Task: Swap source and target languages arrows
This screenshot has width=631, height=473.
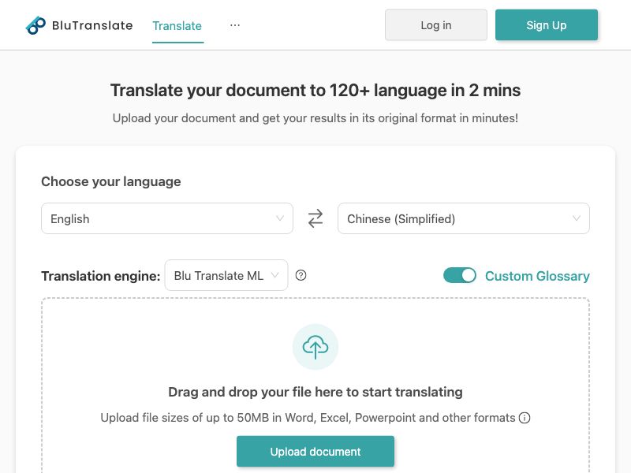Action: (x=315, y=218)
